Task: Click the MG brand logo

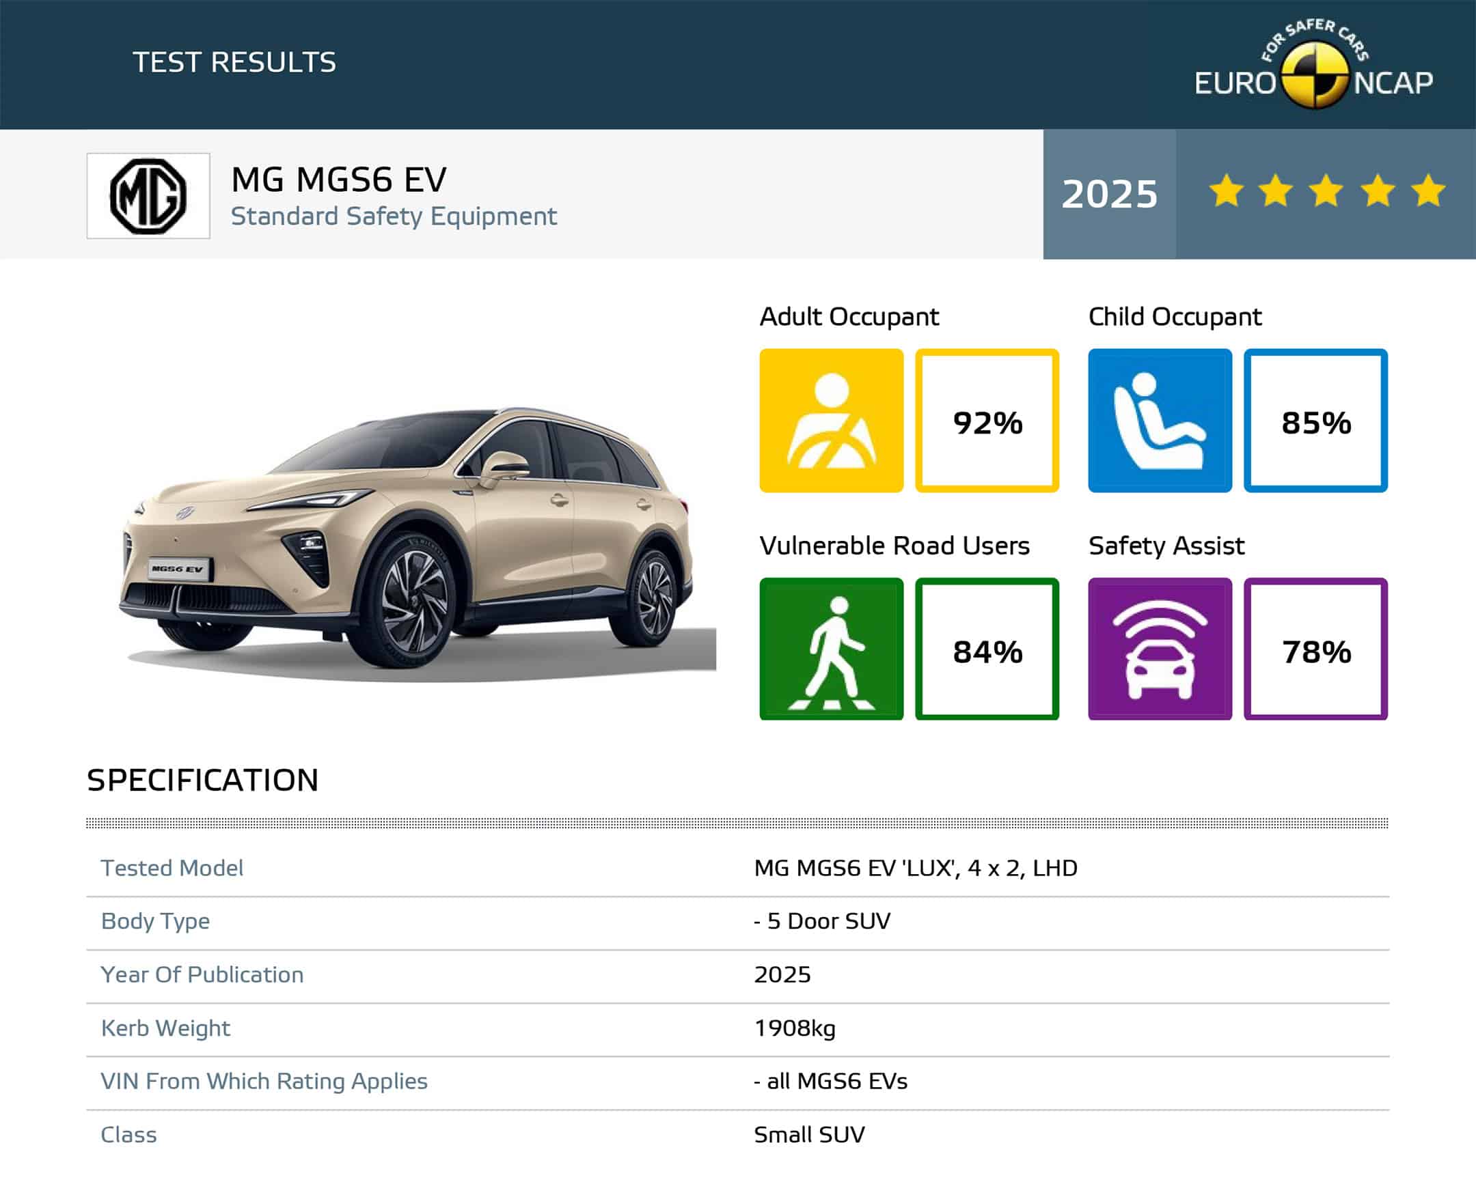Action: pyautogui.click(x=148, y=195)
